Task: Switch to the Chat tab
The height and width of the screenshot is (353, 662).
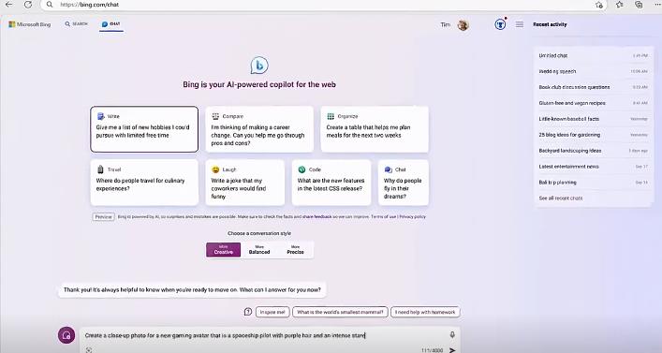Action: (111, 24)
